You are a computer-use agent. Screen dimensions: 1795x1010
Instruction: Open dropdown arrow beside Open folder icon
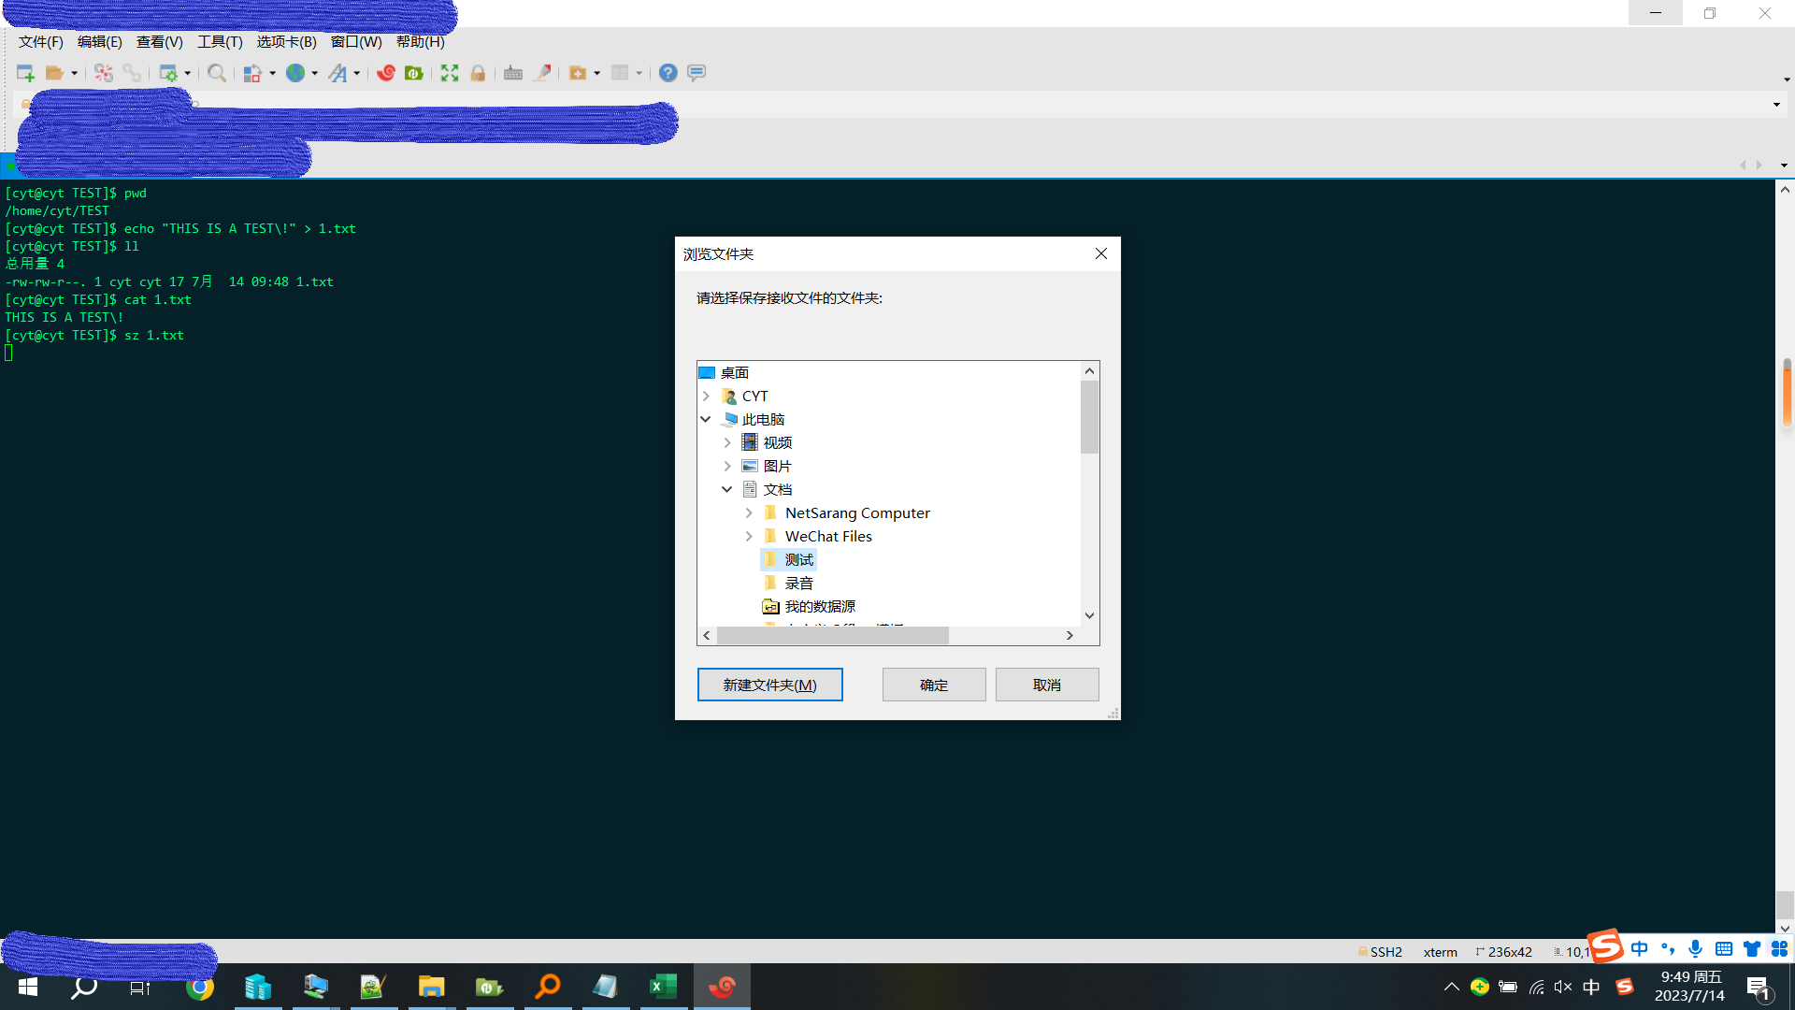(x=75, y=73)
